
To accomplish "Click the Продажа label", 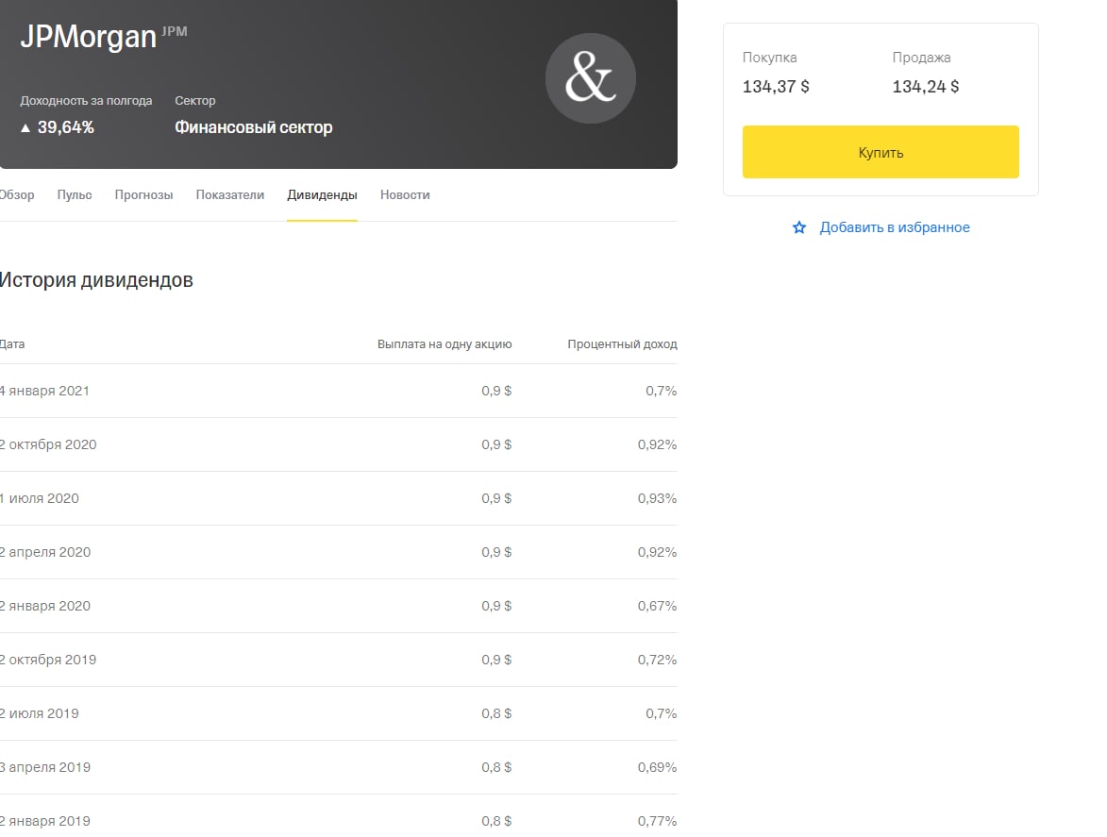I will click(921, 58).
